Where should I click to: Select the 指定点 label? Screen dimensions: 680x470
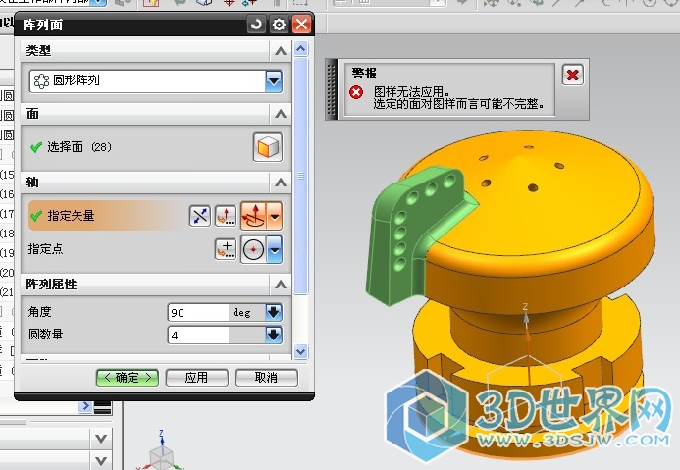pos(45,249)
